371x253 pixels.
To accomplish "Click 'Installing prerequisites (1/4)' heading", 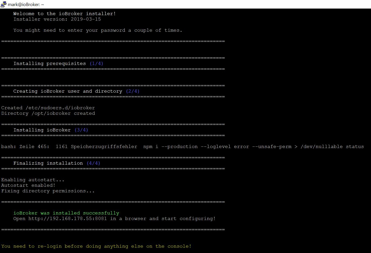I will (x=58, y=63).
